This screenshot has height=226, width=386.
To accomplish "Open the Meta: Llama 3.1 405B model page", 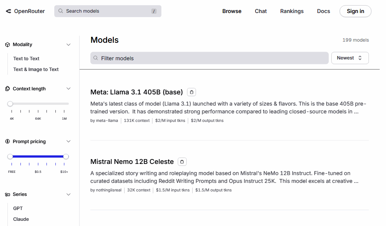I will point(137,92).
